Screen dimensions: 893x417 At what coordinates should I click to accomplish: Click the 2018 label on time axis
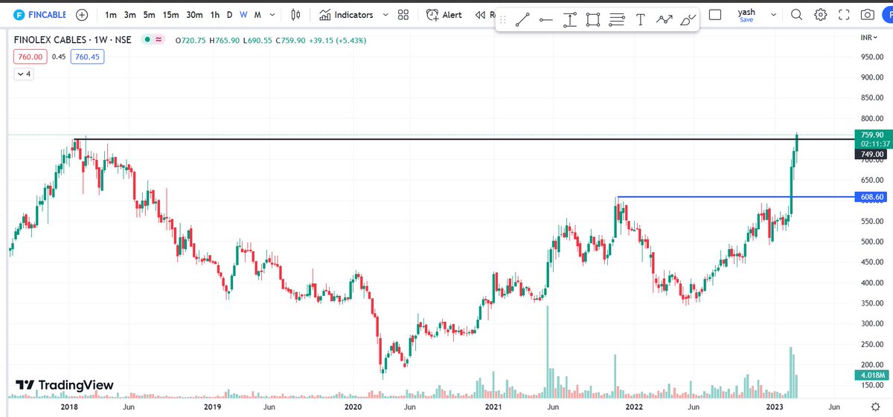coord(69,407)
